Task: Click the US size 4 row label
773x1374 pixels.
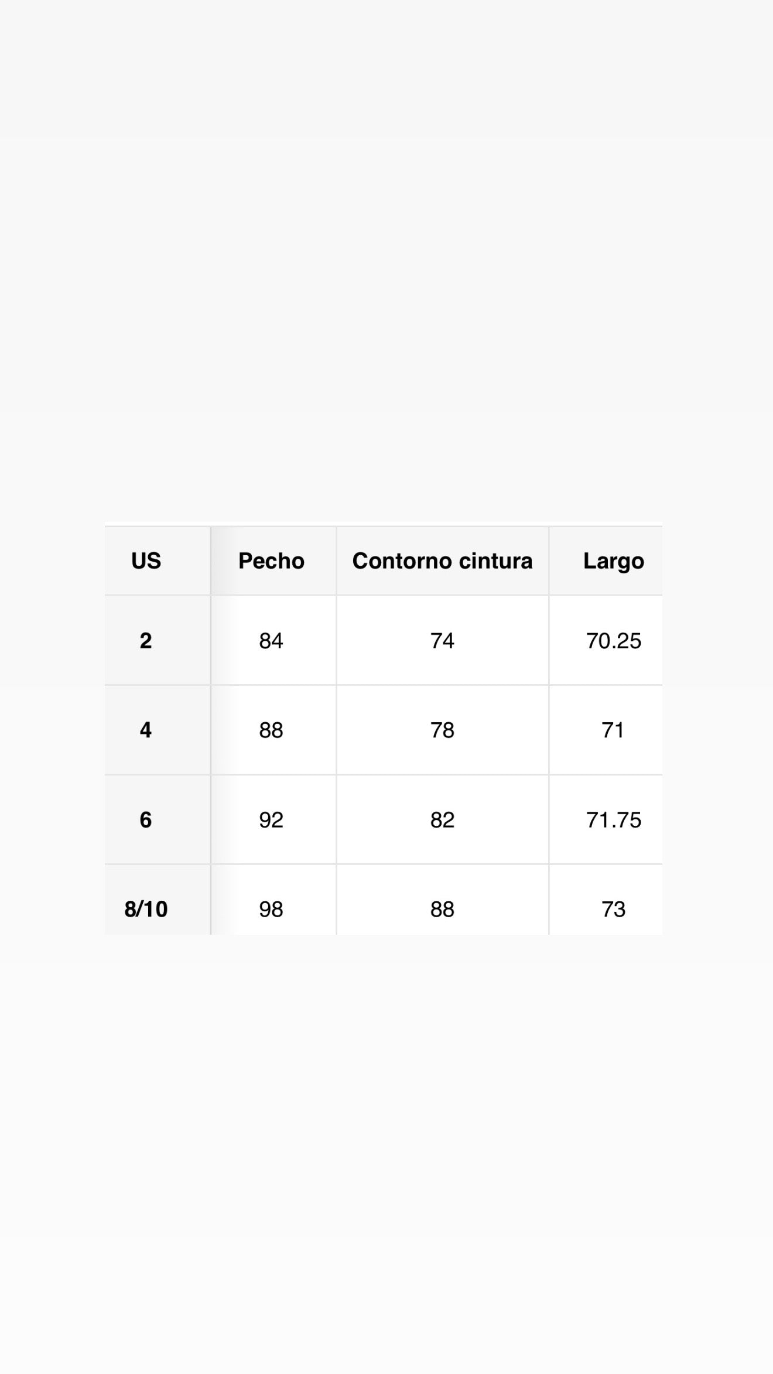Action: click(x=146, y=730)
